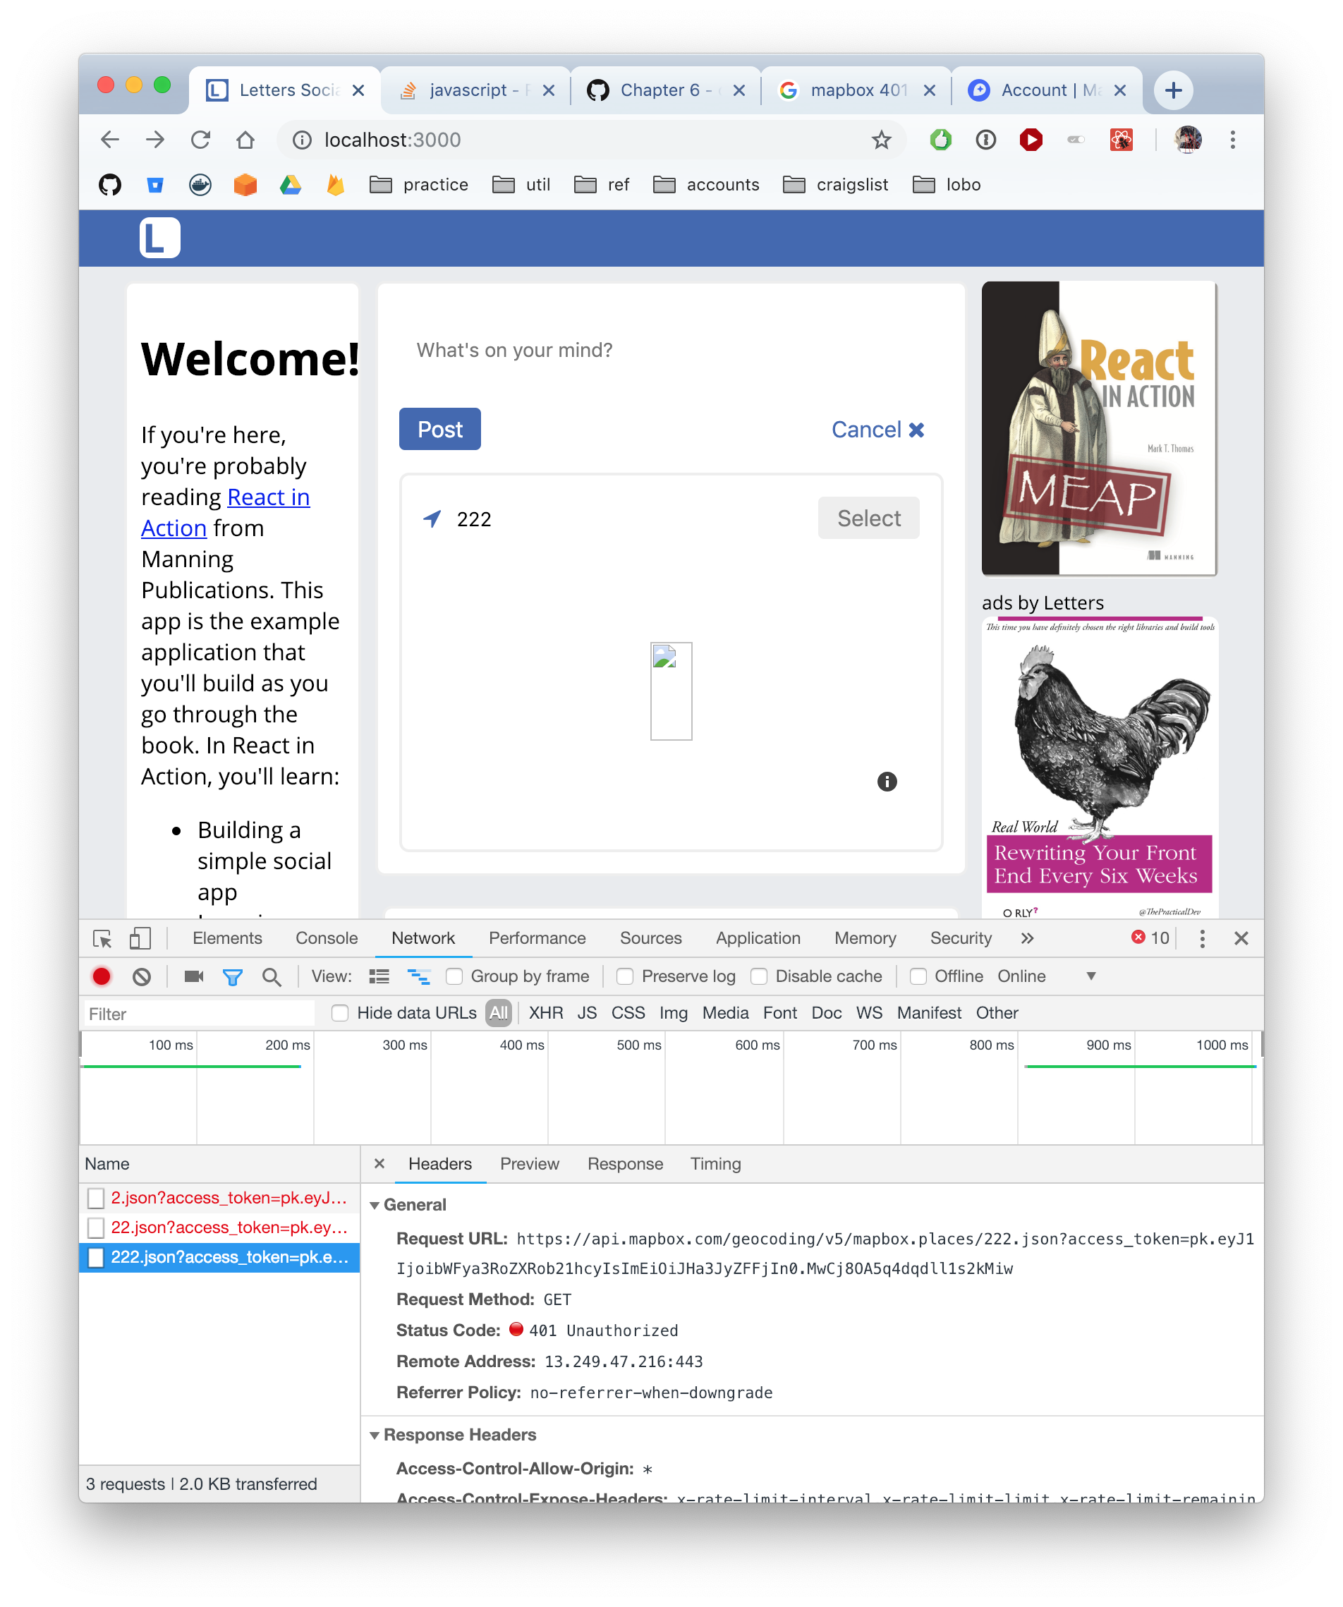1343x1607 pixels.
Task: Tick checkbox beside 2.json request
Action: (x=97, y=1198)
